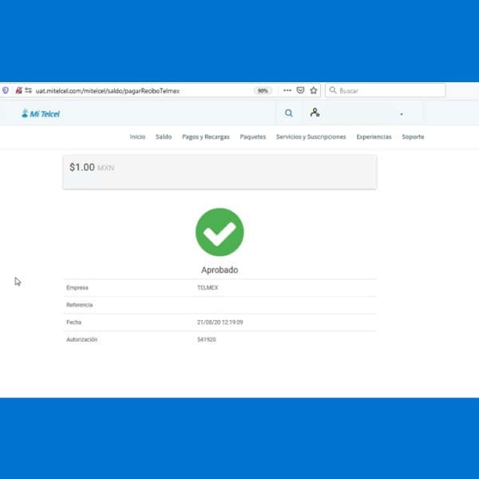Click the tracking protection shield icon

click(x=6, y=90)
